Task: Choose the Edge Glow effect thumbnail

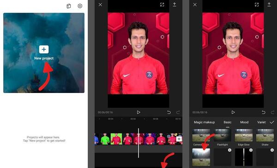Action: (x=244, y=135)
